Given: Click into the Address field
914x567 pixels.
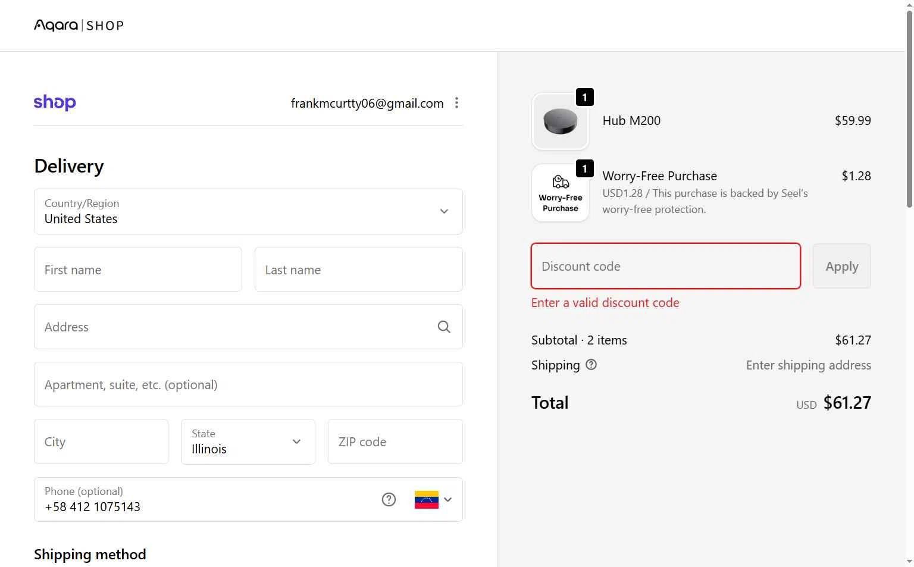Looking at the screenshot, I should pos(248,327).
